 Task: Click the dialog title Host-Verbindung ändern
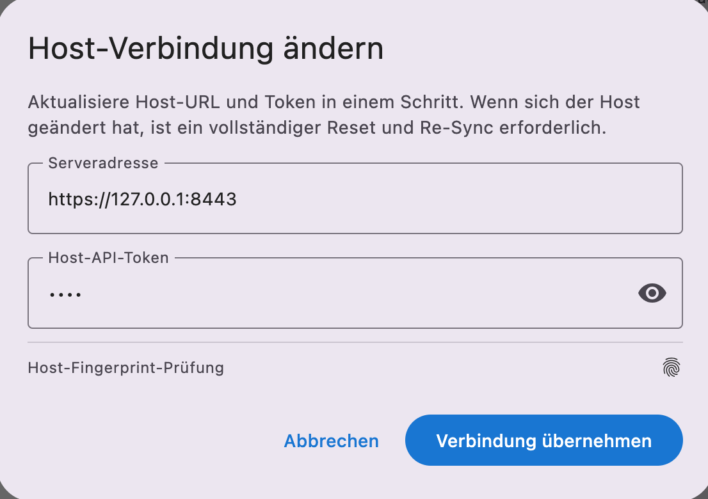tap(205, 47)
